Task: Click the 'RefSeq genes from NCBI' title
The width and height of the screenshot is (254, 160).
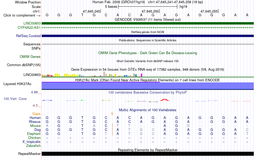Action: [148, 32]
